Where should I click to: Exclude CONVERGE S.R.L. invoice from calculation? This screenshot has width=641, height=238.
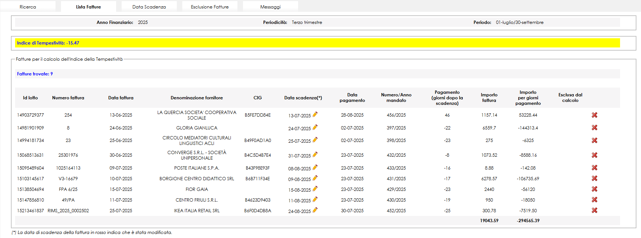(594, 155)
